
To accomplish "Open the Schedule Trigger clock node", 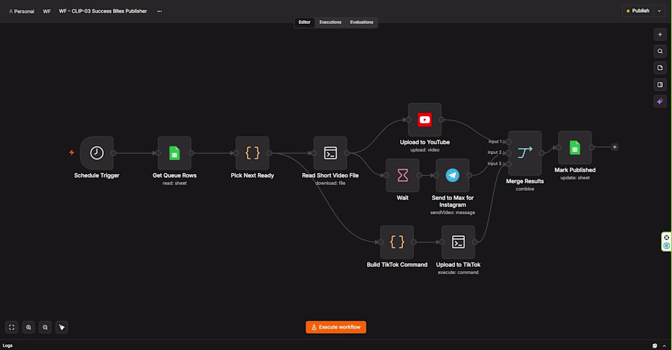I will click(x=97, y=153).
